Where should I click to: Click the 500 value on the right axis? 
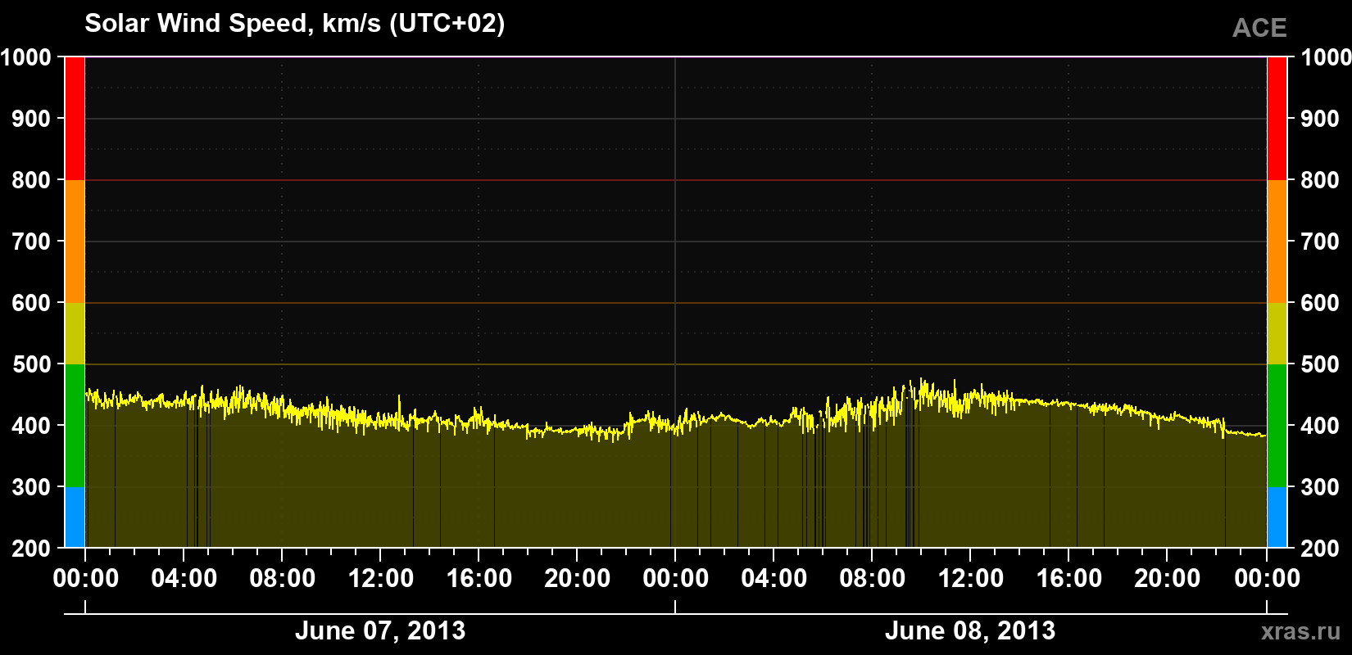[1320, 364]
